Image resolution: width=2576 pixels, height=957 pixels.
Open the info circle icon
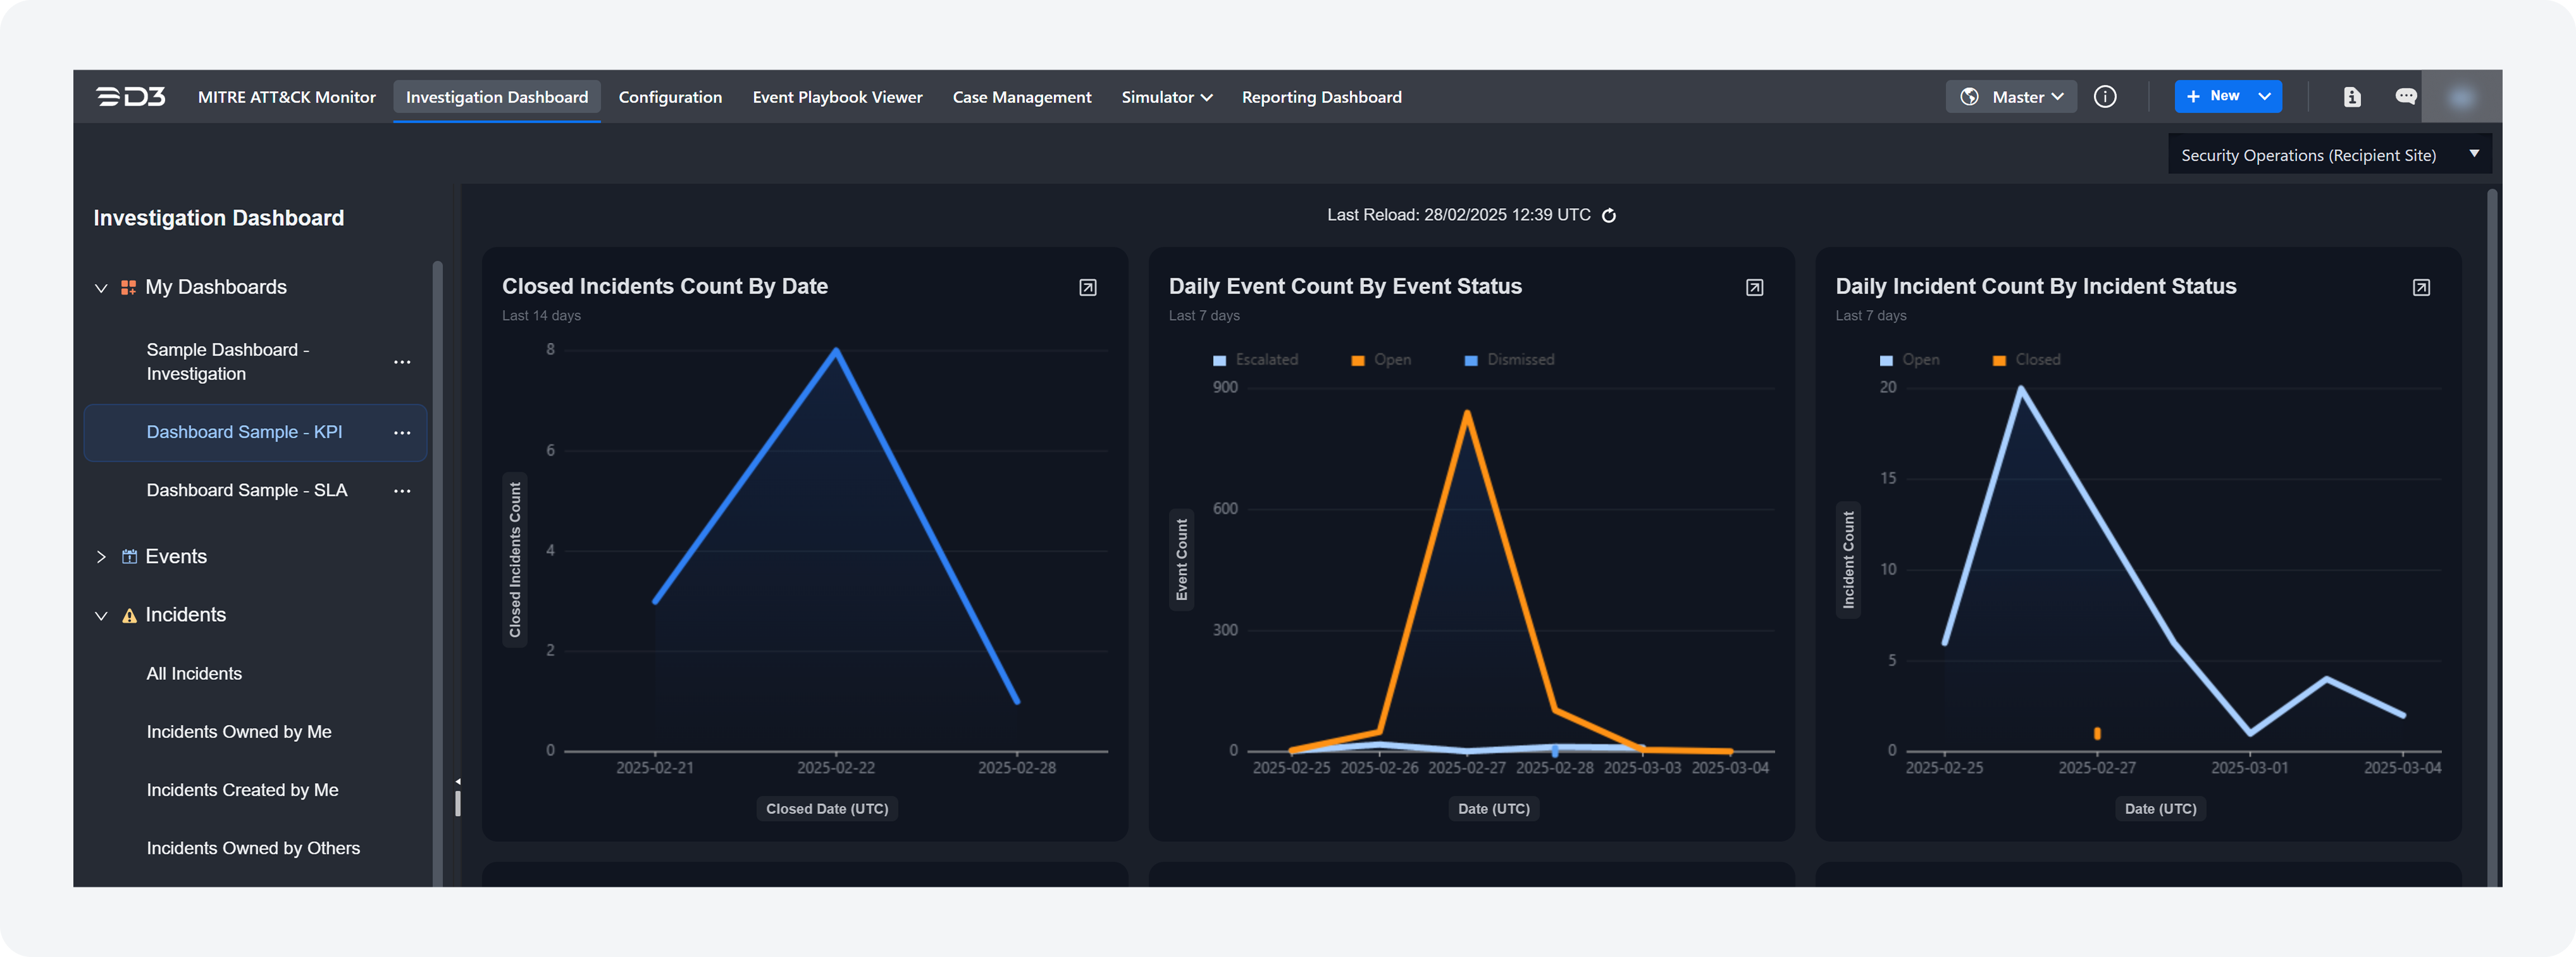[x=2105, y=97]
